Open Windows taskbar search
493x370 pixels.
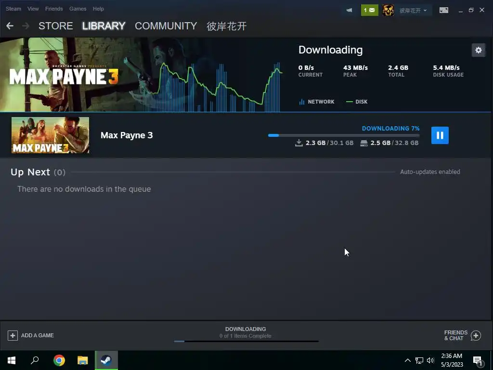(35, 360)
